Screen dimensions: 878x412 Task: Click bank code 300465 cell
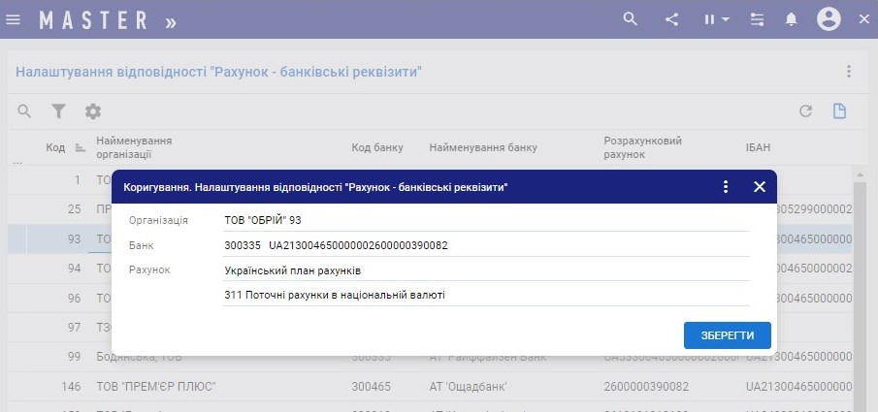pos(371,386)
